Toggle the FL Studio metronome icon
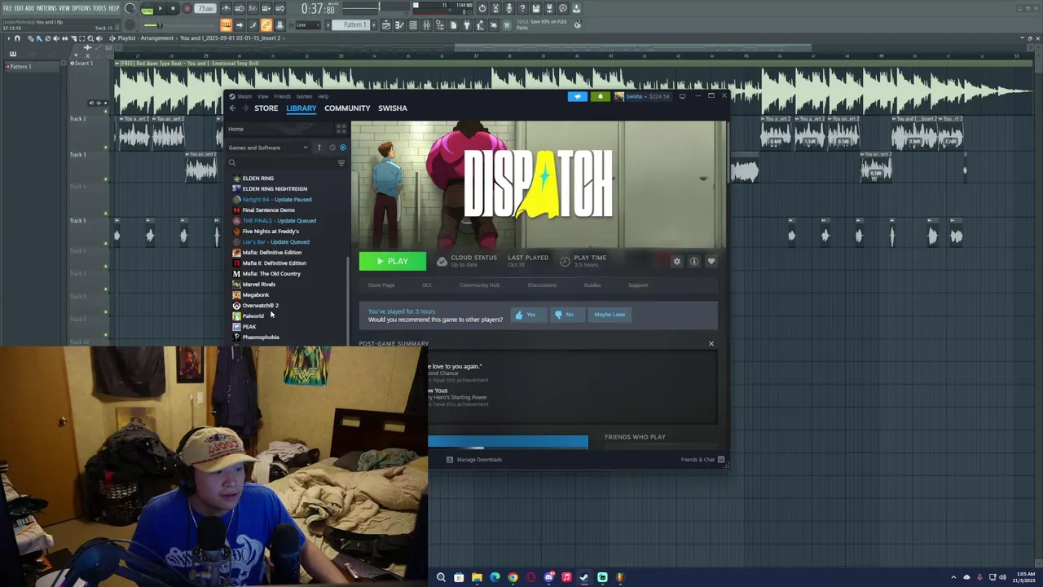Viewport: 1043px width, 587px height. 225,8
